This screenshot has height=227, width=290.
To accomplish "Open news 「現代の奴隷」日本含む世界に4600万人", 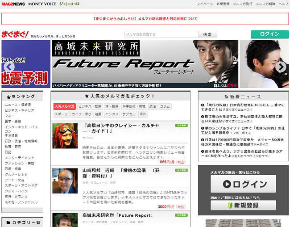I will [x=243, y=107].
